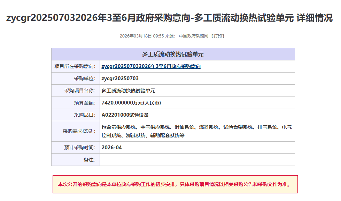Click the 项目所在采购意向 row label

click(x=75, y=66)
